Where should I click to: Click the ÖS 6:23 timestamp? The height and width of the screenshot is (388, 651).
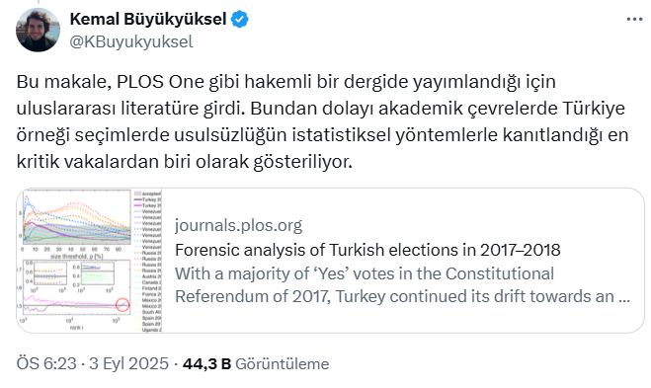coord(46,364)
